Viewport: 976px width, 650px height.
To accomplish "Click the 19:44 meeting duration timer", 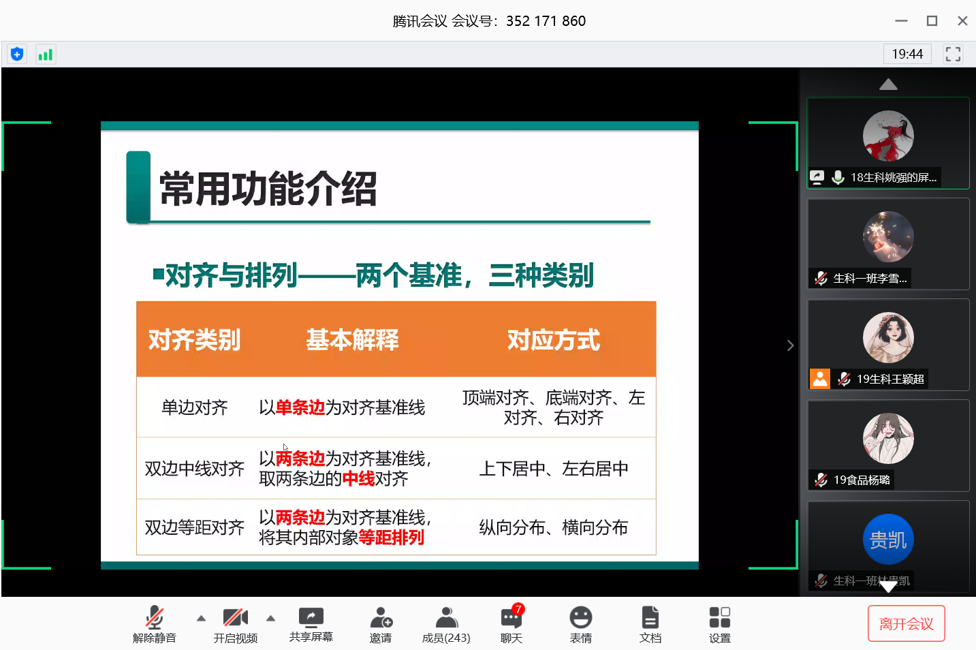I will (907, 55).
